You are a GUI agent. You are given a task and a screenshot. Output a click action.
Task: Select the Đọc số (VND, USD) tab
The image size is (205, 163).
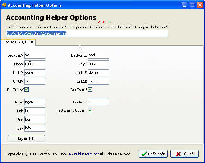(x=18, y=42)
